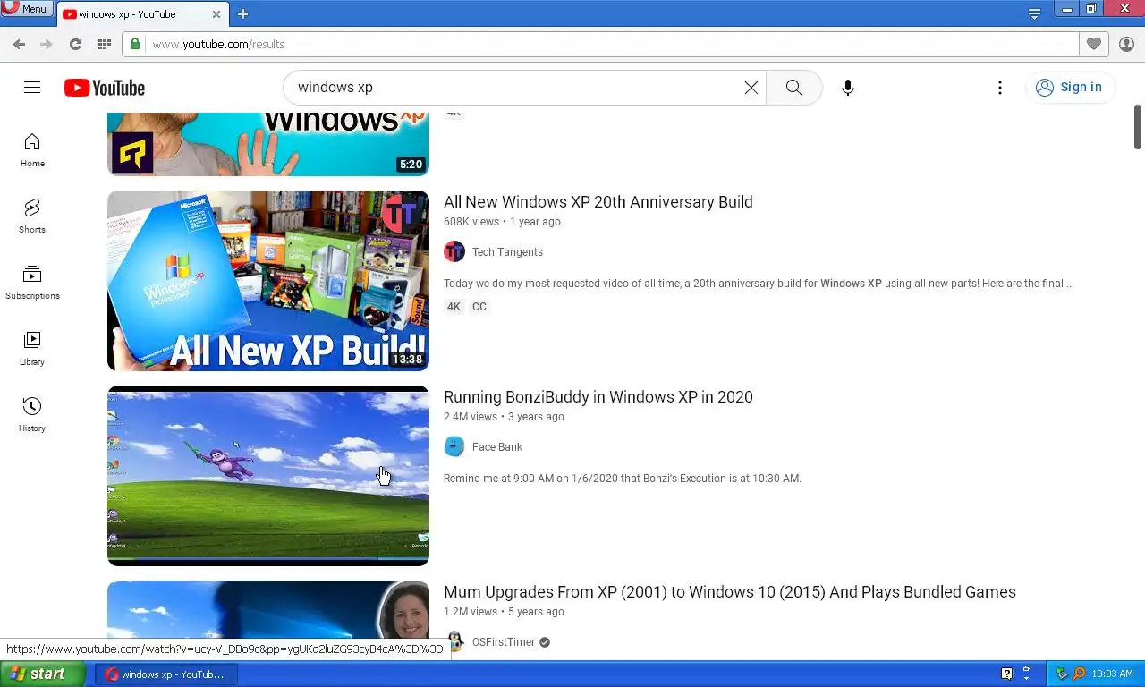The height and width of the screenshot is (687, 1145).
Task: Open the browser profile account icon
Action: point(1126,44)
